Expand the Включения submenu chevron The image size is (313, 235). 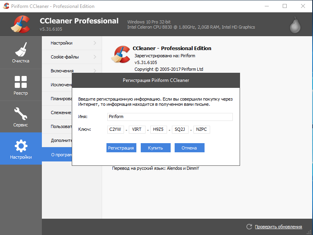click(95, 71)
